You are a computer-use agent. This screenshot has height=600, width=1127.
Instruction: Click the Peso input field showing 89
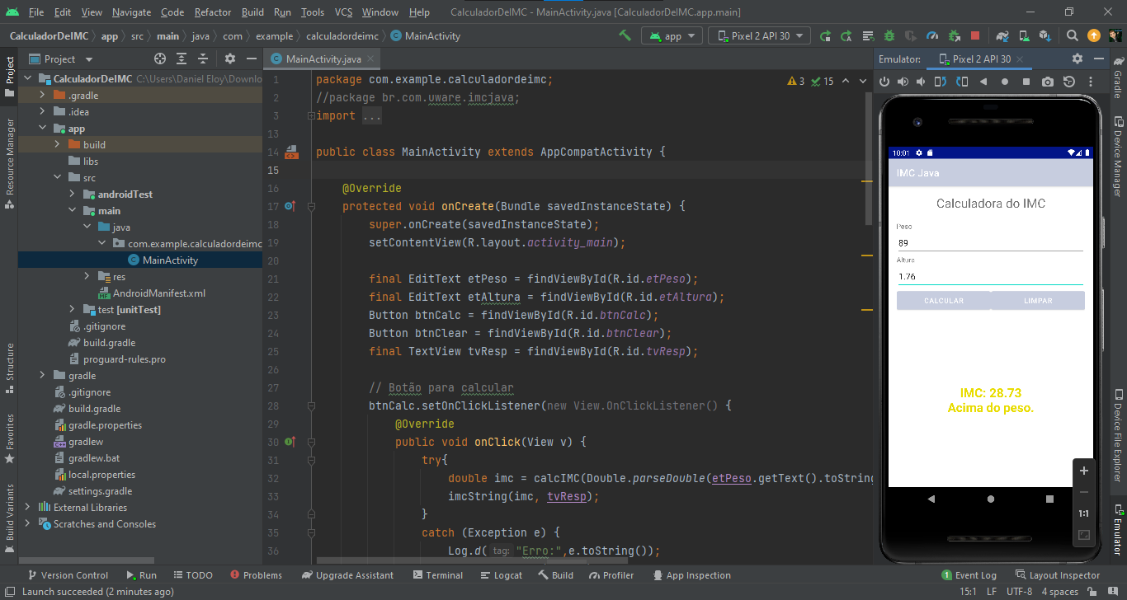pos(990,244)
